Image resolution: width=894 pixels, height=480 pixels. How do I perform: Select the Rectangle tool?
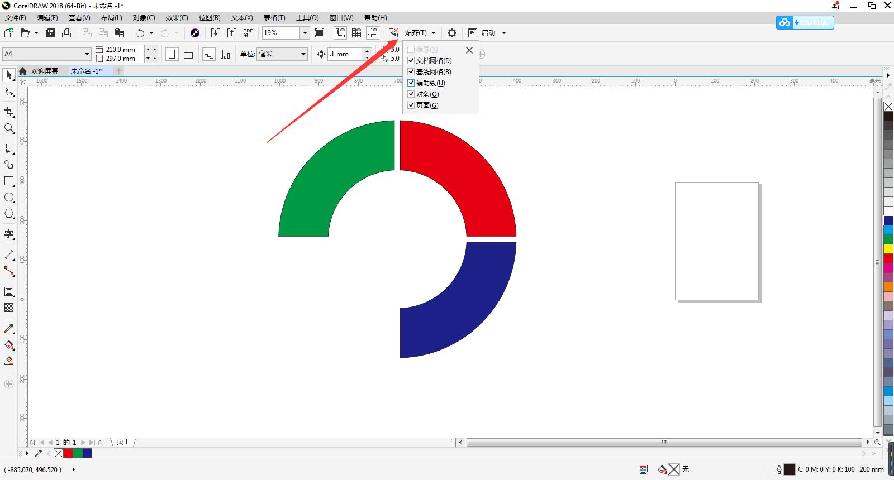9,181
